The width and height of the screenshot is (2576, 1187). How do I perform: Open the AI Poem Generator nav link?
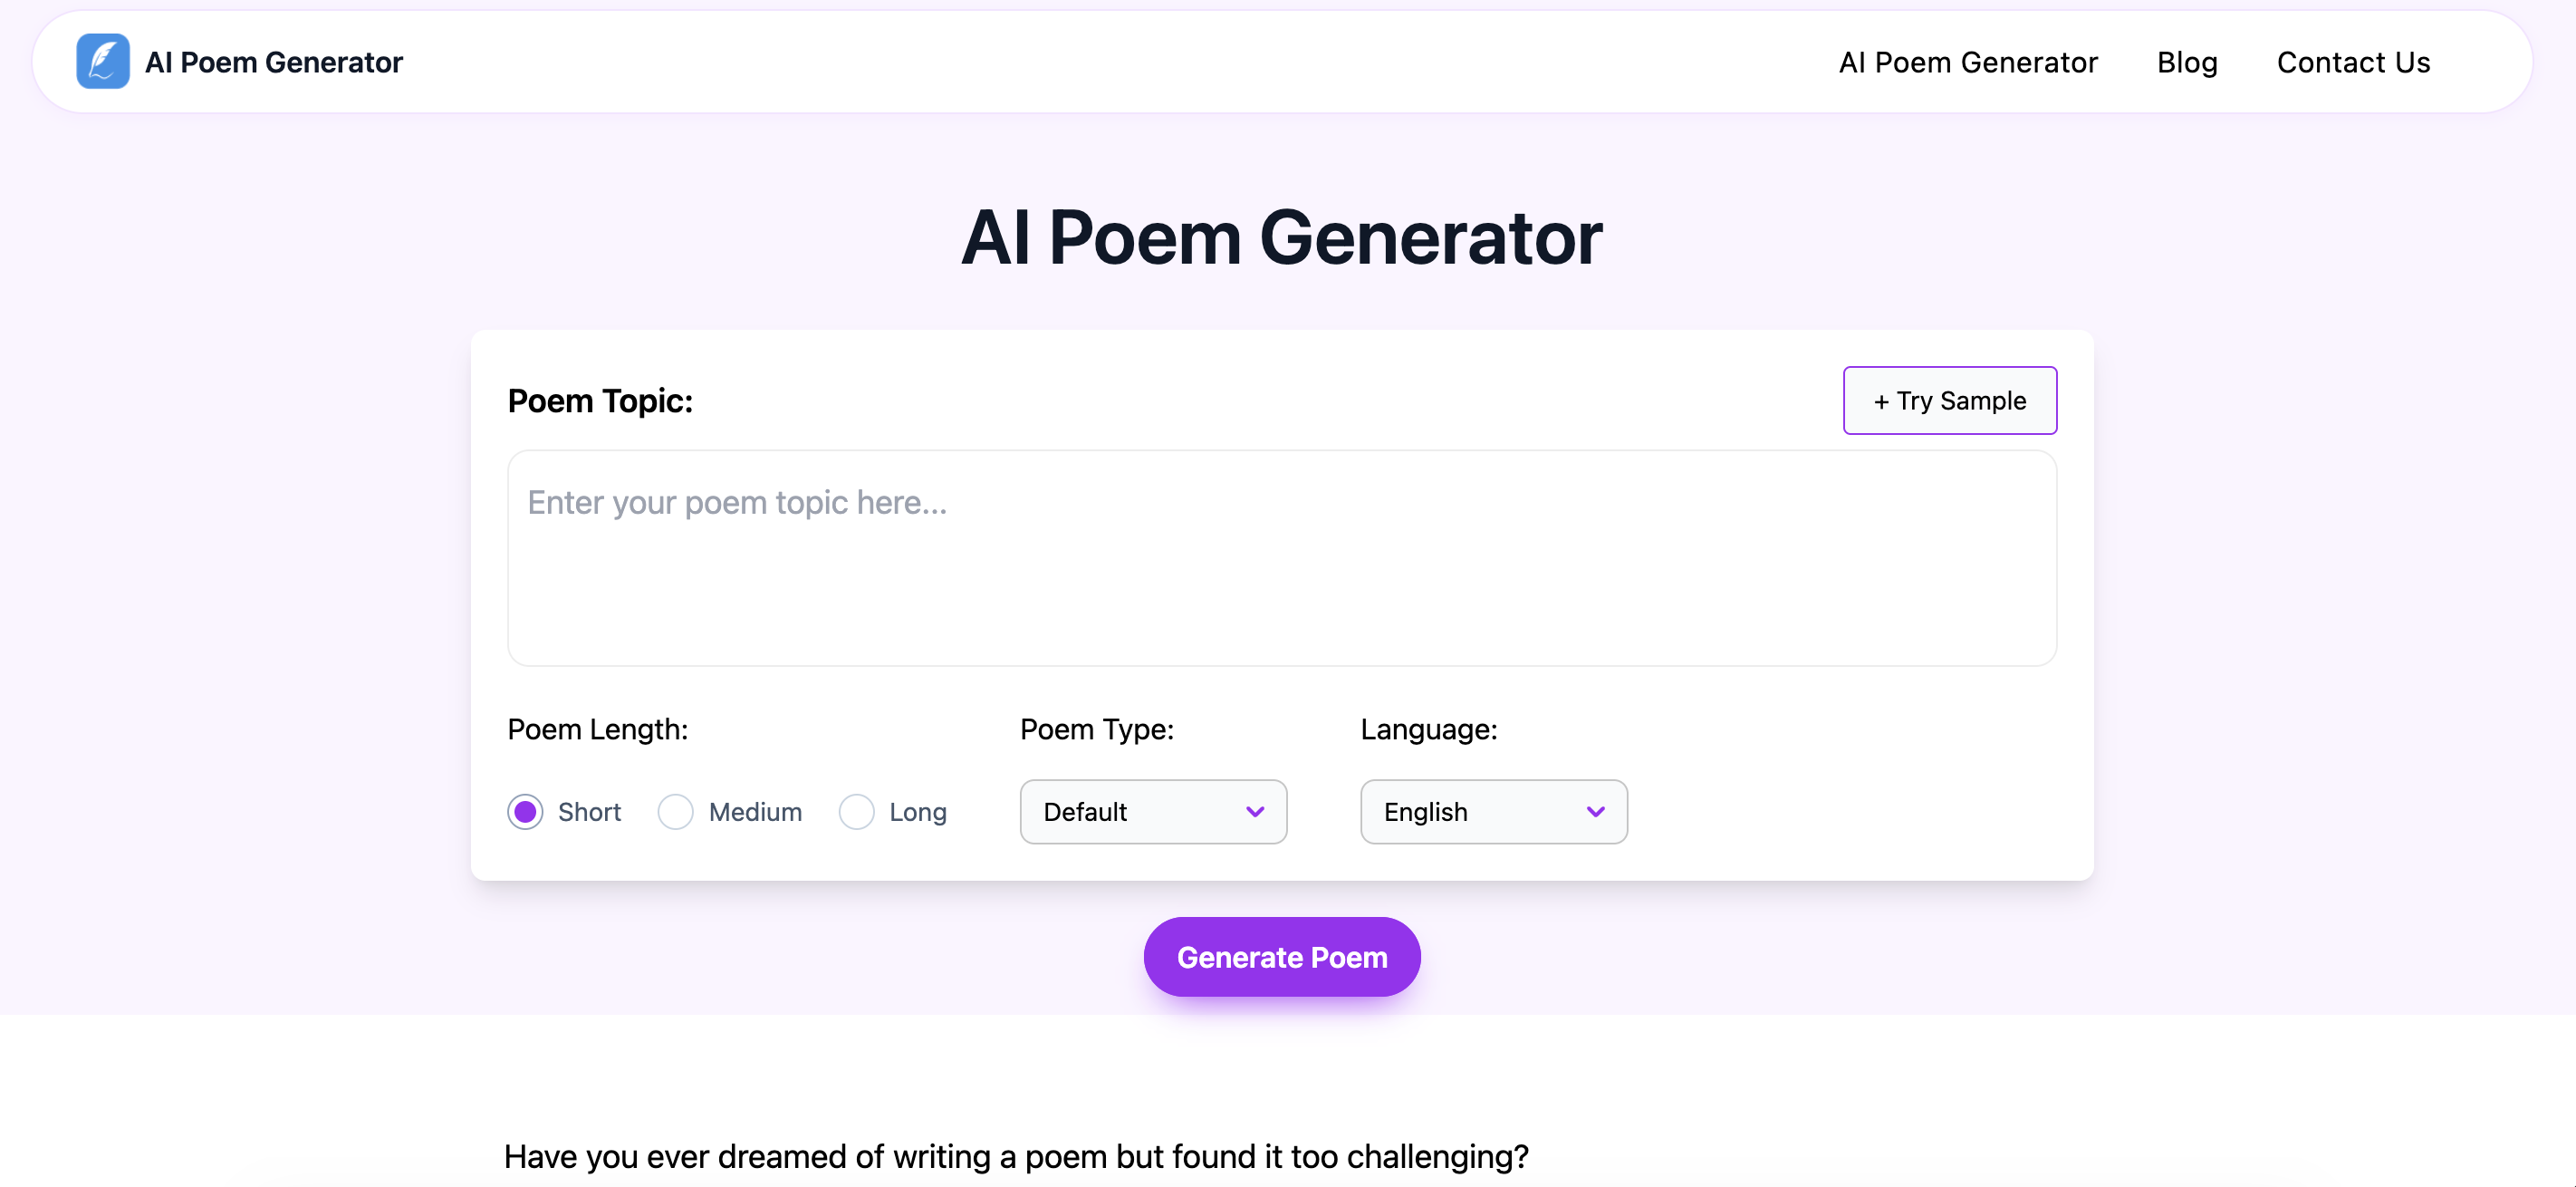coord(1967,62)
